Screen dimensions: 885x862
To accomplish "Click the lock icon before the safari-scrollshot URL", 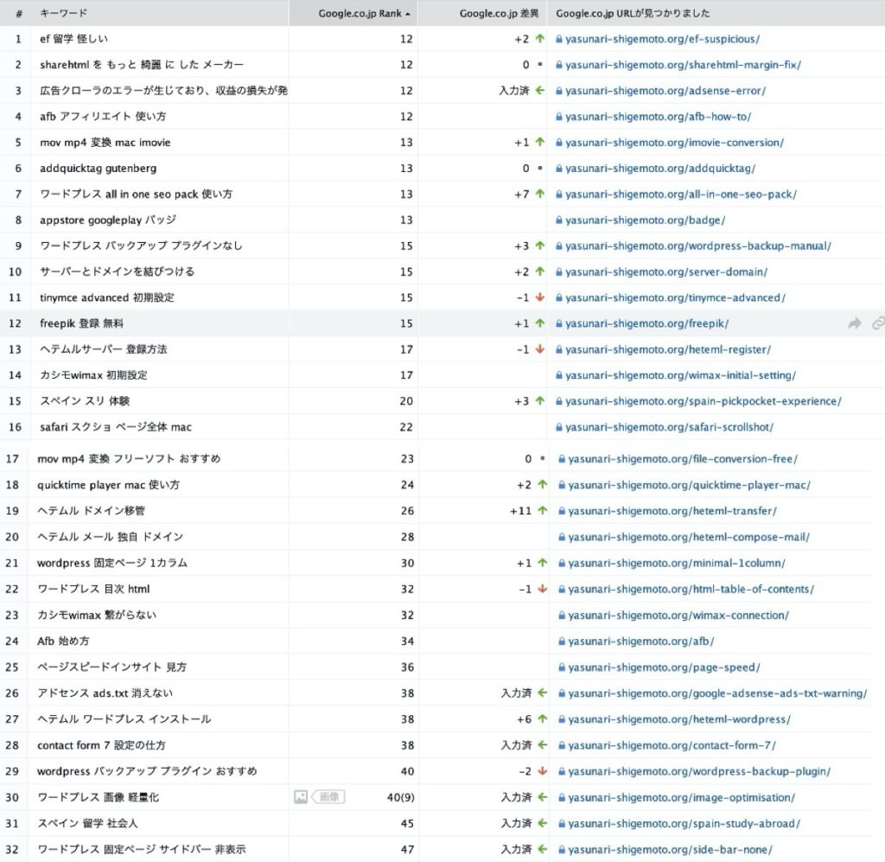I will pos(559,427).
